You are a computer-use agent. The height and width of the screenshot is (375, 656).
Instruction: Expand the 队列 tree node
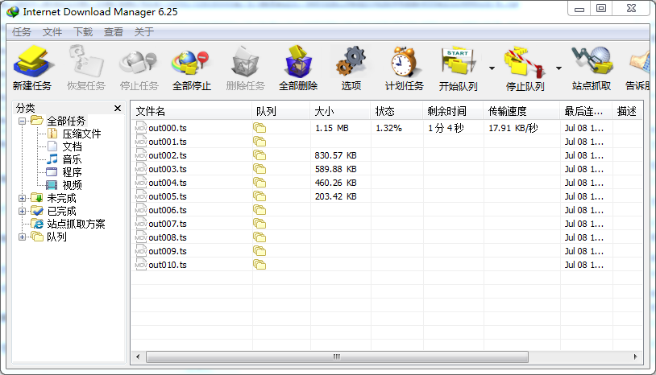click(x=23, y=237)
